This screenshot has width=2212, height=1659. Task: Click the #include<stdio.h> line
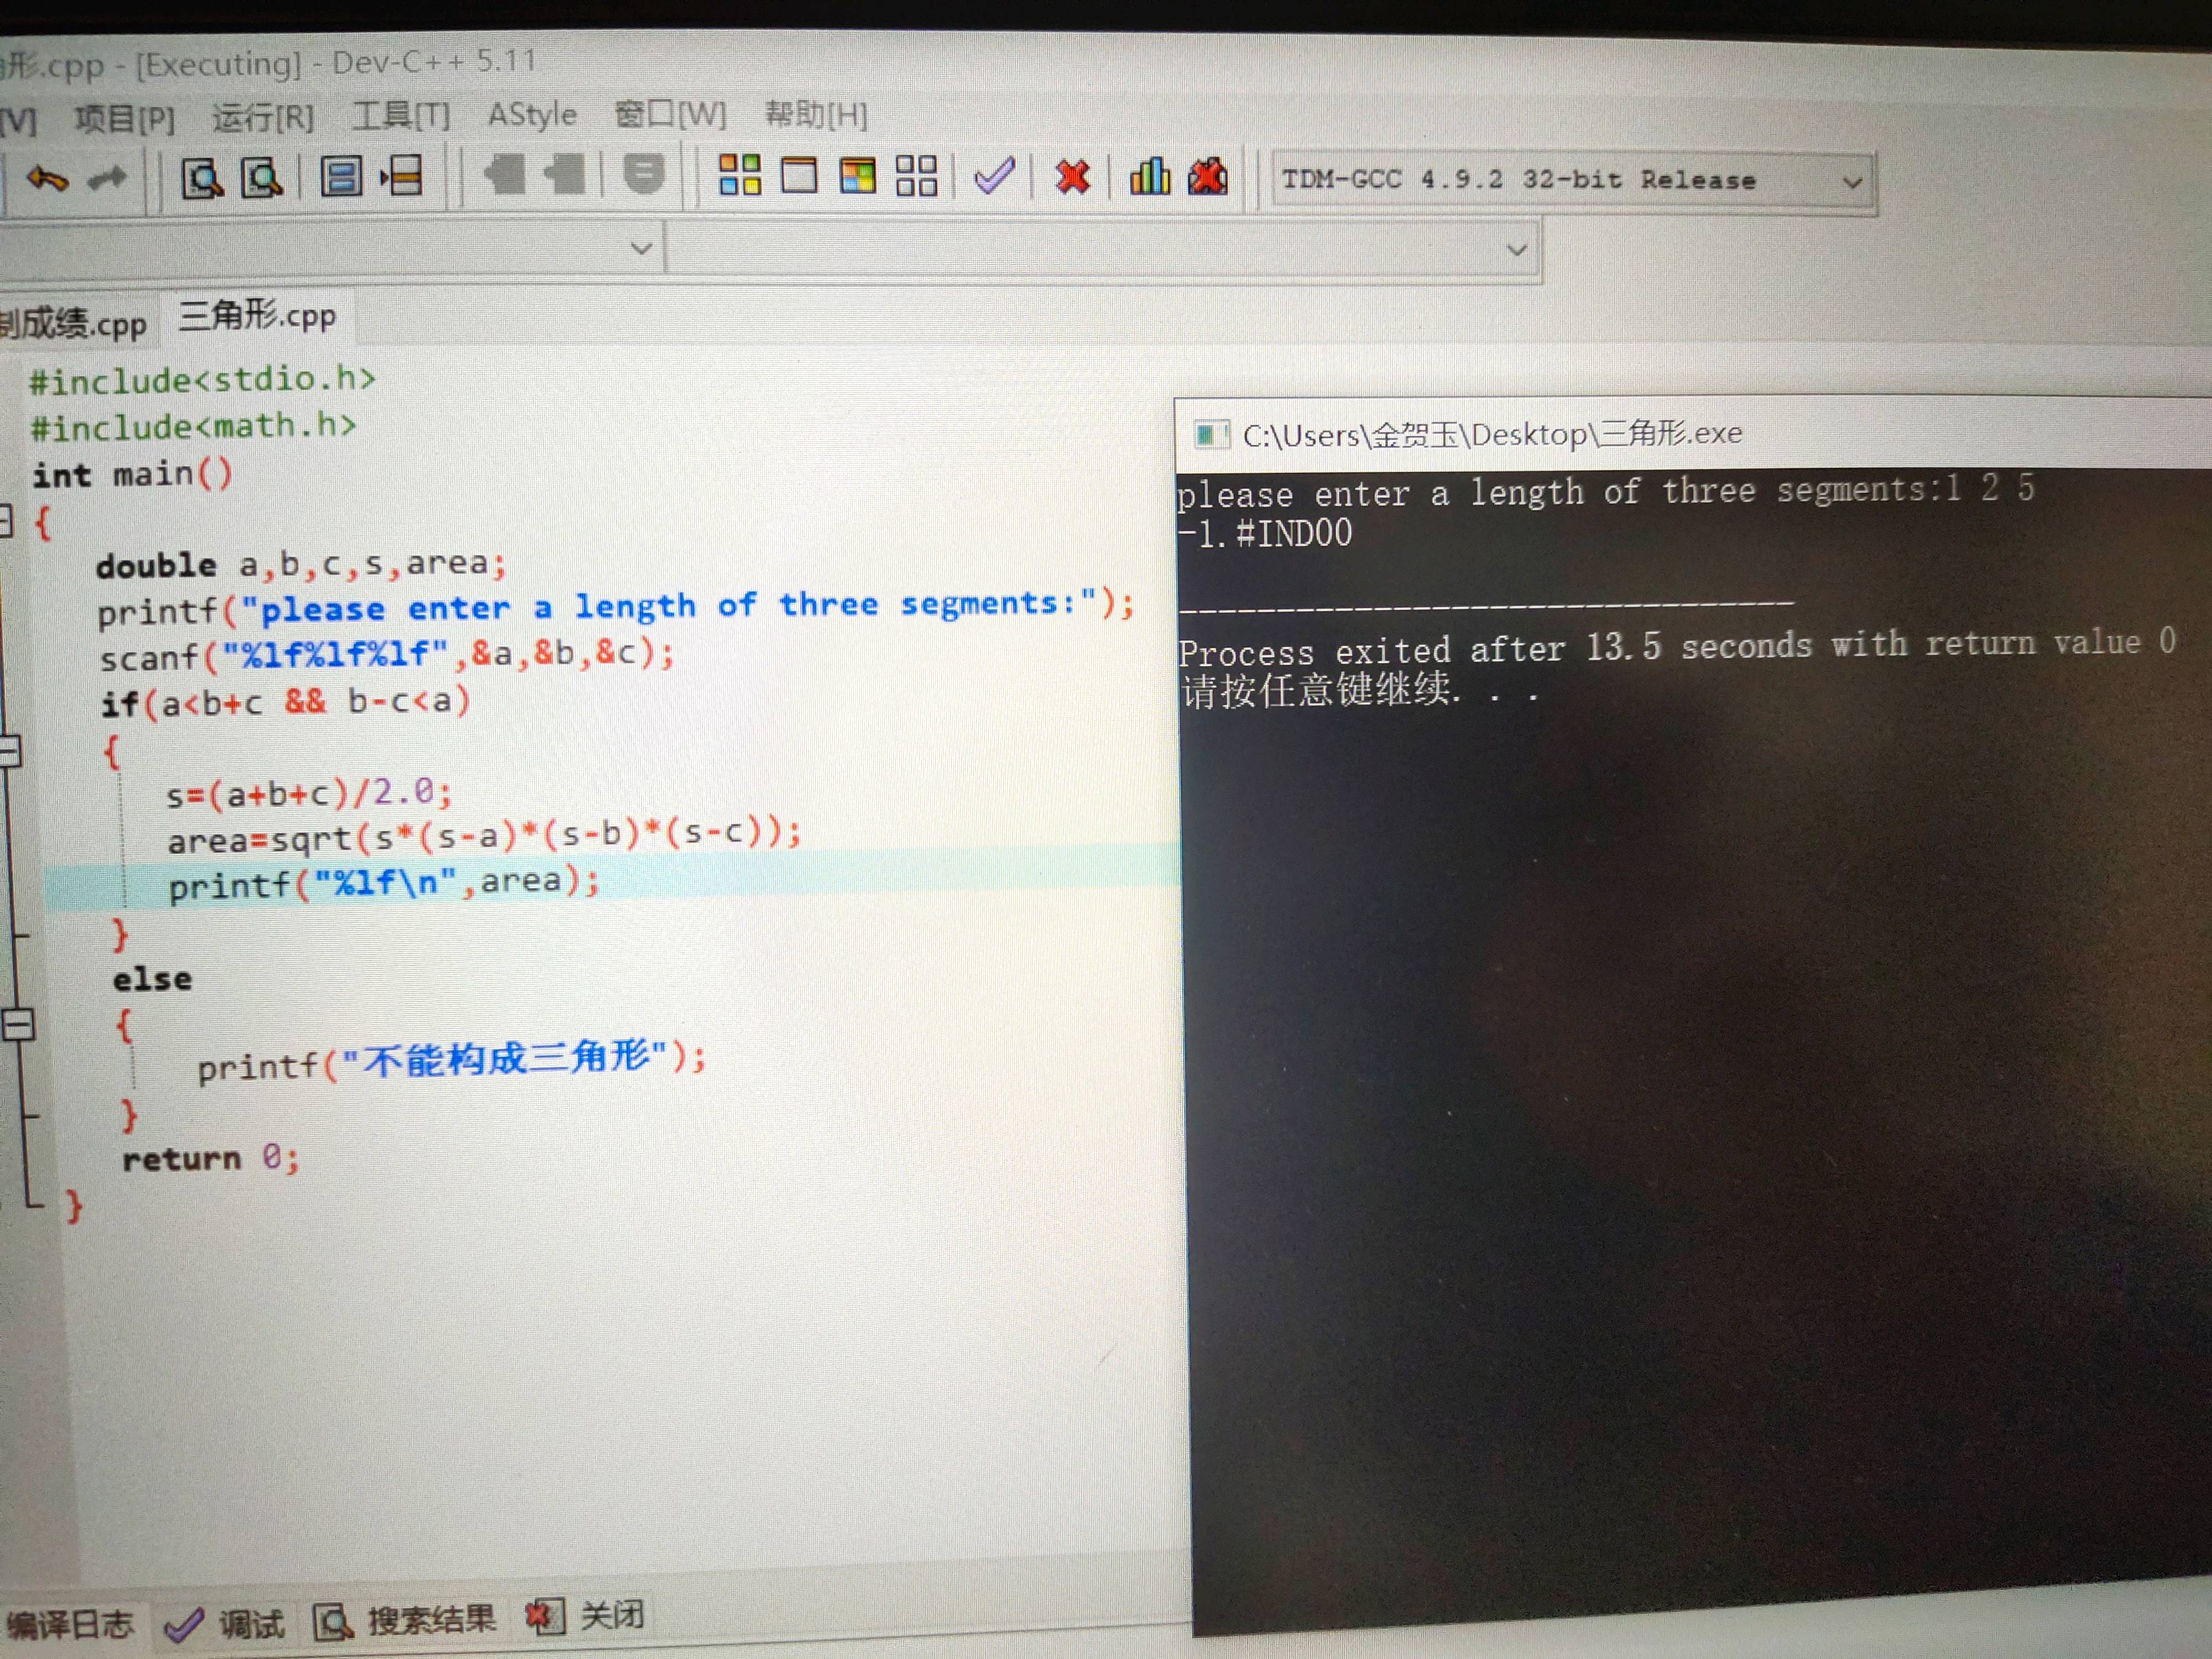pos(202,380)
